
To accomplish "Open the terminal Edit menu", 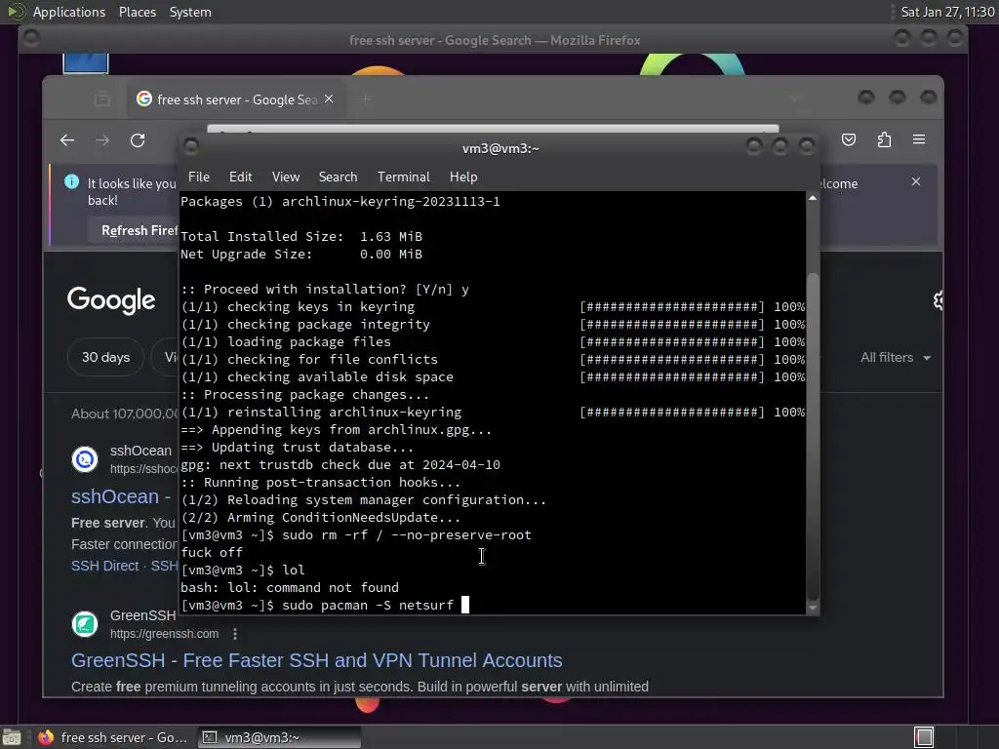I will click(x=240, y=177).
